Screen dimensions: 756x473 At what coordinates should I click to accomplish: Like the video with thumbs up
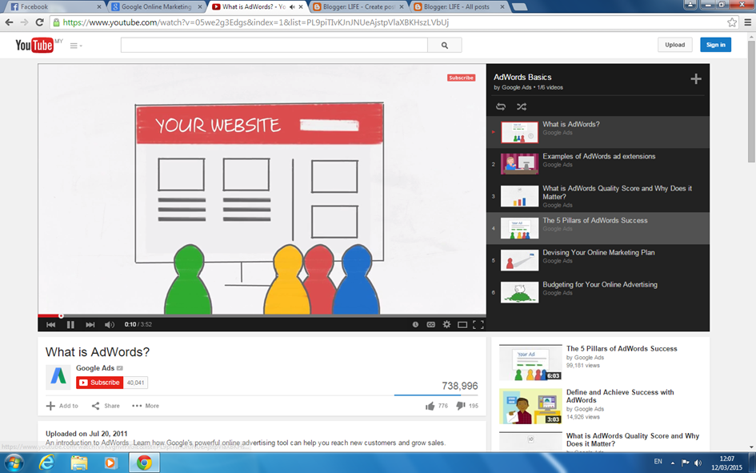click(430, 406)
